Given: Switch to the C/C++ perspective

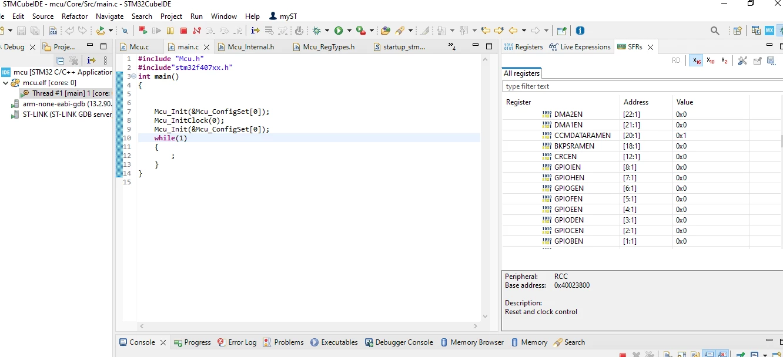Looking at the screenshot, I should [756, 31].
